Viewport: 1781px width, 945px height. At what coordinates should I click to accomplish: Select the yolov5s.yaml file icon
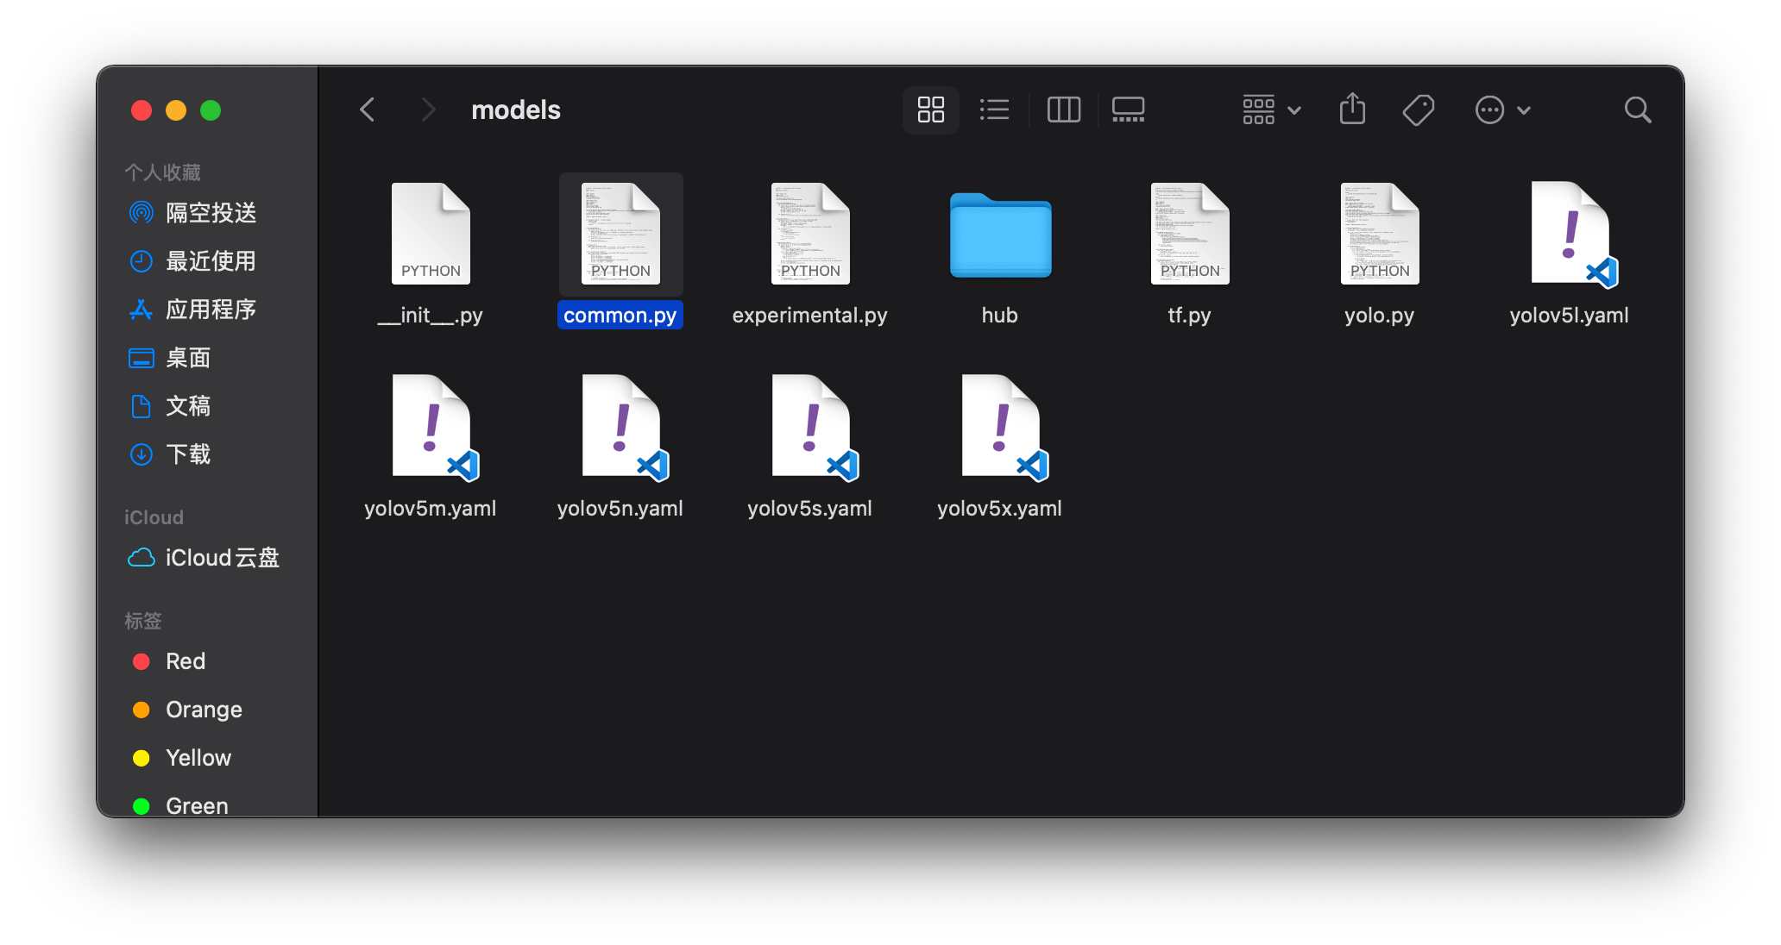814,428
